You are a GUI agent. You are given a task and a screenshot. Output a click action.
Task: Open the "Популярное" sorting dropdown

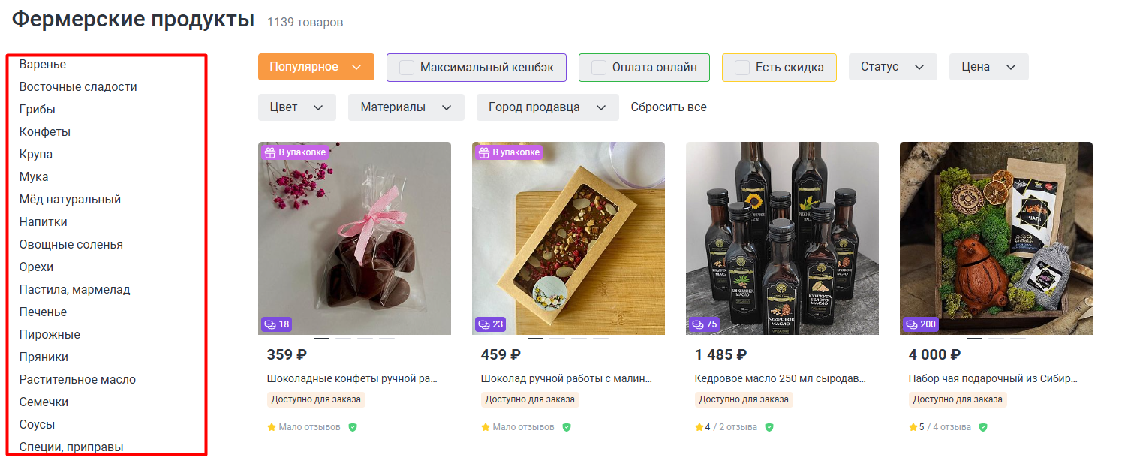(316, 67)
